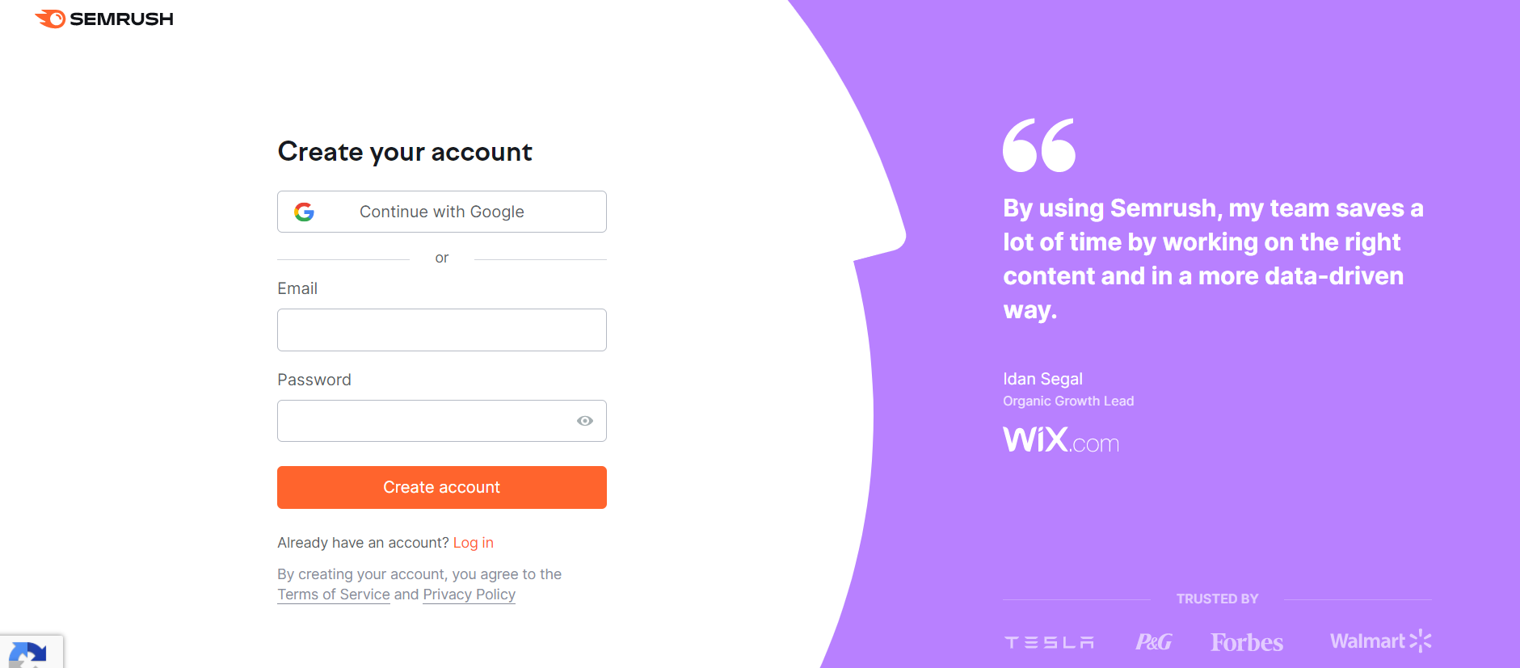This screenshot has width=1520, height=668.
Task: Click the reCAPTCHA badge icon
Action: pos(28,653)
